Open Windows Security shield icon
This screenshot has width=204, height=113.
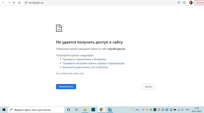tap(171, 110)
